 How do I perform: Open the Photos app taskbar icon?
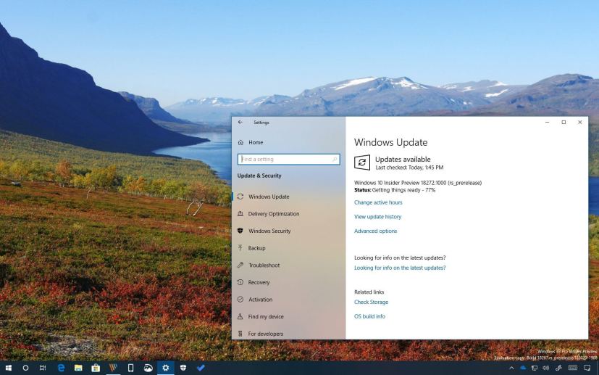pos(148,368)
